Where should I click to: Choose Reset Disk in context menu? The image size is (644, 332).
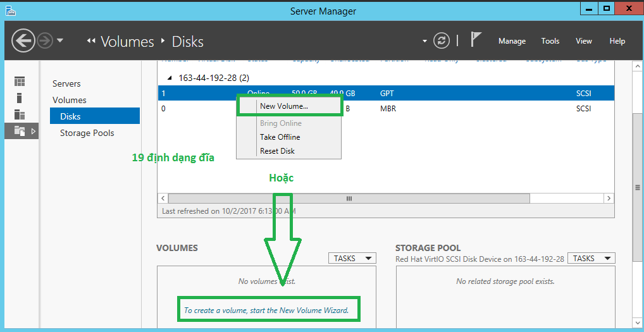[277, 151]
